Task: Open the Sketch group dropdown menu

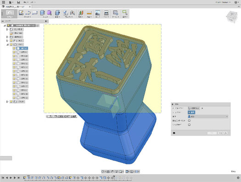Action: pyautogui.click(x=28, y=17)
